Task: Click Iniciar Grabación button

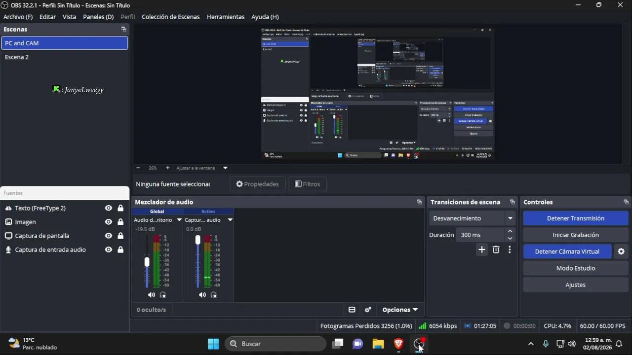Action: click(576, 235)
